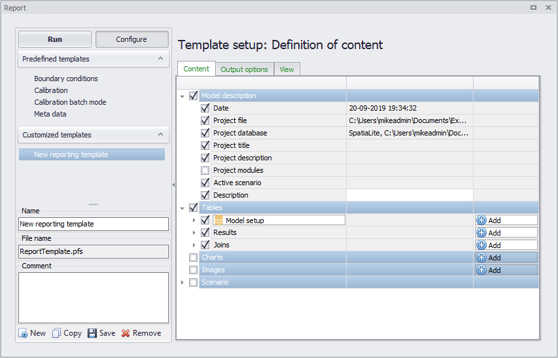Image resolution: width=558 pixels, height=358 pixels.
Task: Uncheck the Project file checkbox
Action: 205,120
